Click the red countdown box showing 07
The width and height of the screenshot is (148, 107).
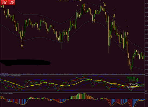4,2
